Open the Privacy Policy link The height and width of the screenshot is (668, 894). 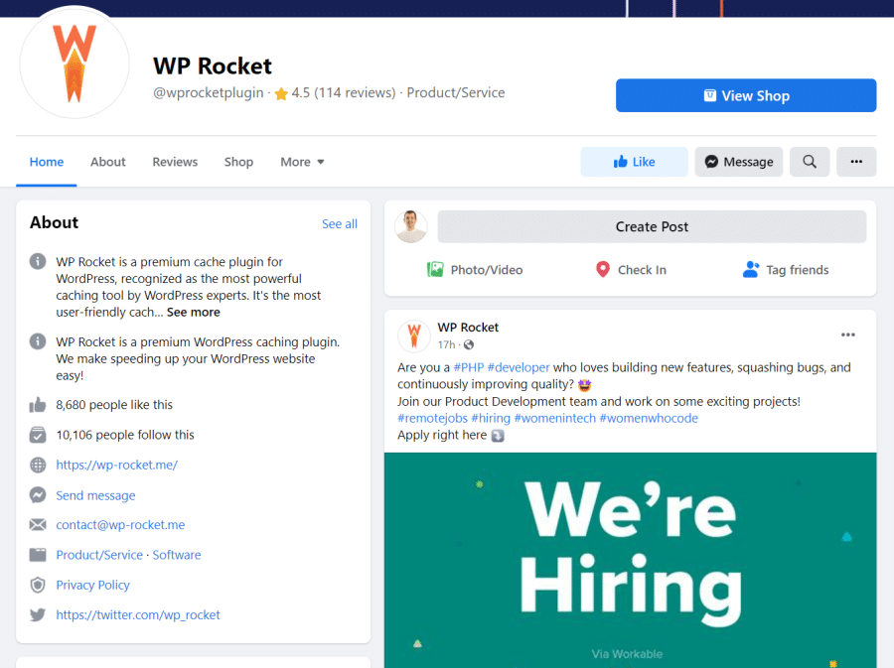tap(93, 586)
